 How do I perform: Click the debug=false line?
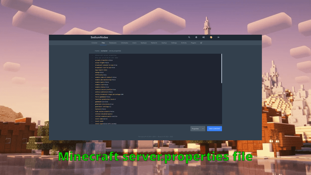pos(100,73)
